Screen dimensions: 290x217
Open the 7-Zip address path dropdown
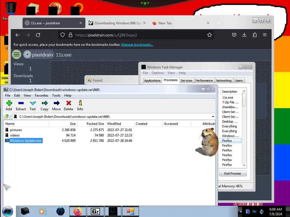tap(213, 117)
